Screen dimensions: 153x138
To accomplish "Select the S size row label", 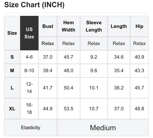I will [12, 57].
